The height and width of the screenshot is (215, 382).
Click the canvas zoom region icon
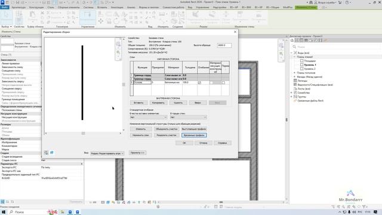(x=281, y=54)
